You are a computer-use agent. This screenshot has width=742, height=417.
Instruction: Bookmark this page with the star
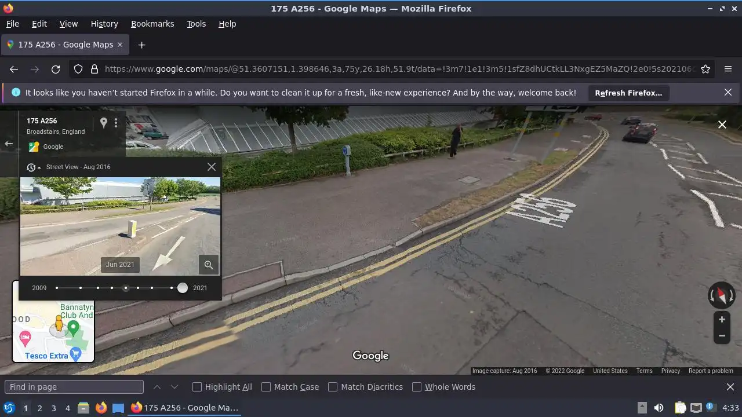[x=705, y=69]
